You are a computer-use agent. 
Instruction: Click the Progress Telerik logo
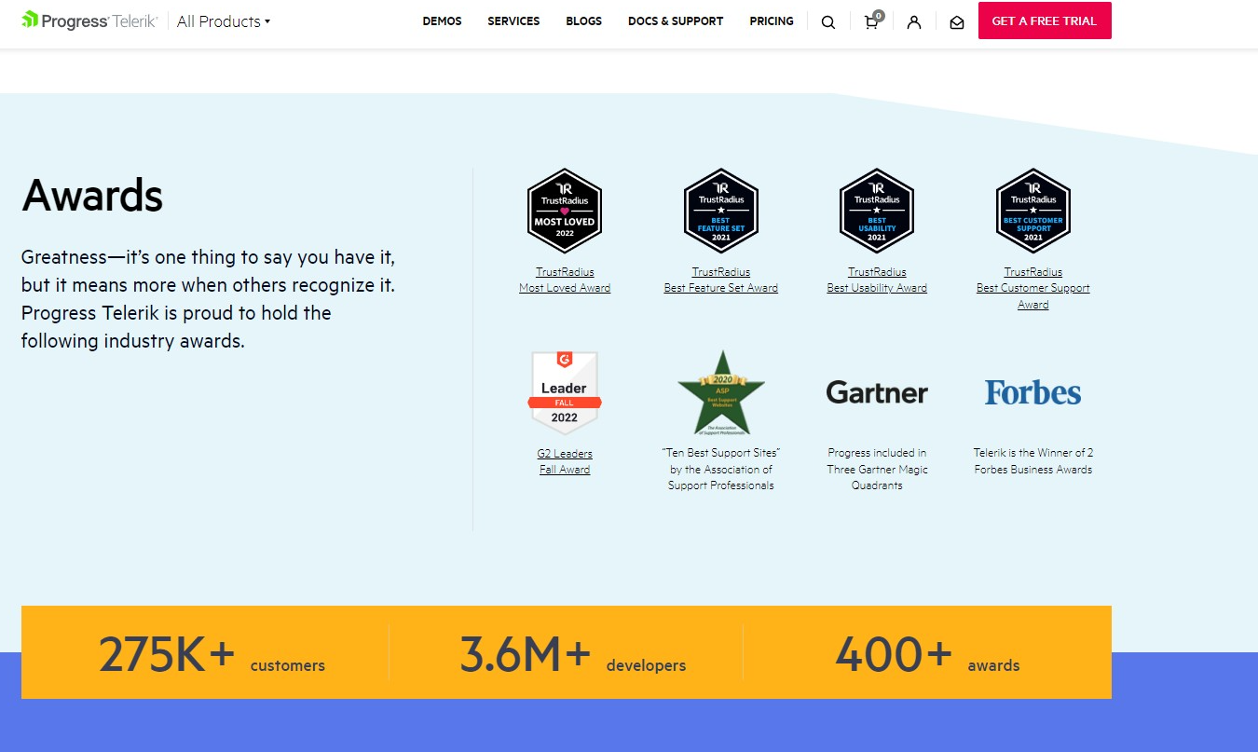(89, 21)
